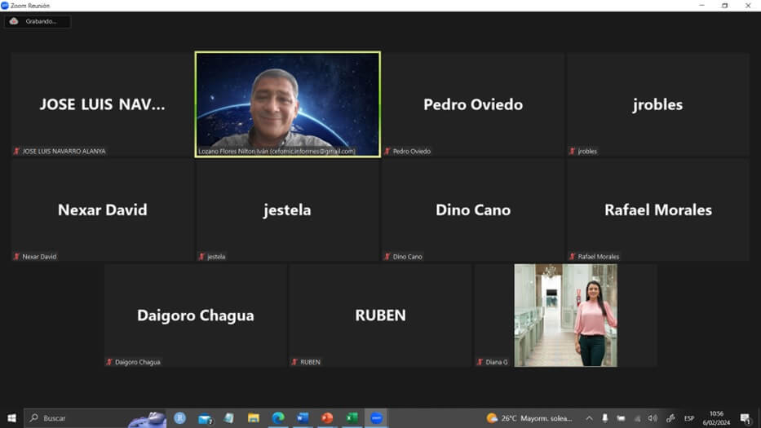Switch to Word in the taskbar
This screenshot has height=428, width=761.
[303, 418]
